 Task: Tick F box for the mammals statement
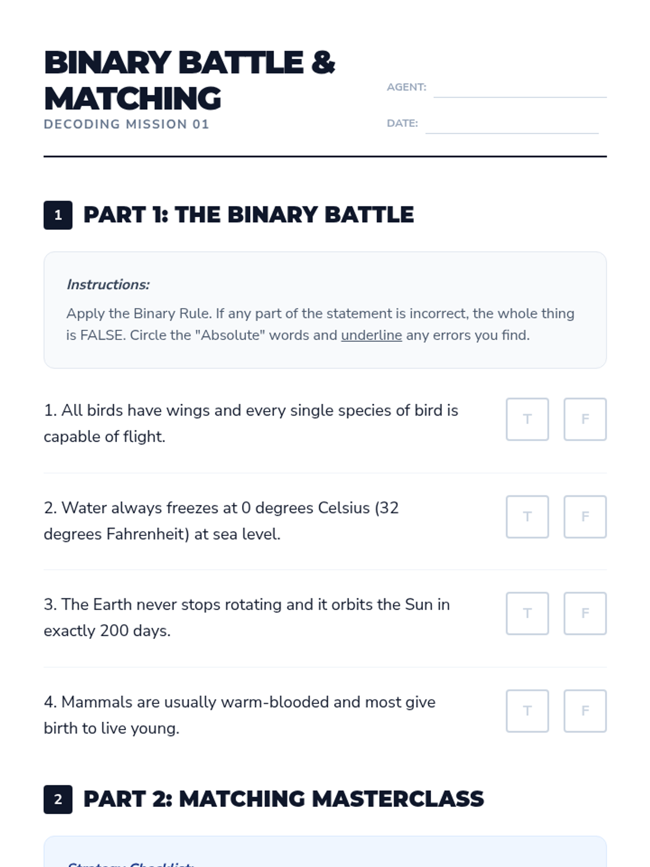(x=584, y=710)
